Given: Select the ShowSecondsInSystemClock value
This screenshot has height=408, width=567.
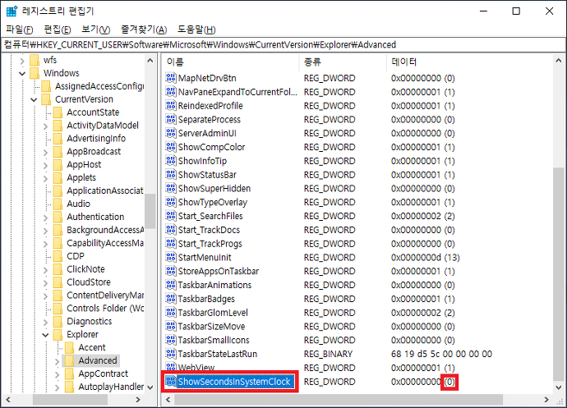Looking at the screenshot, I should pyautogui.click(x=233, y=382).
